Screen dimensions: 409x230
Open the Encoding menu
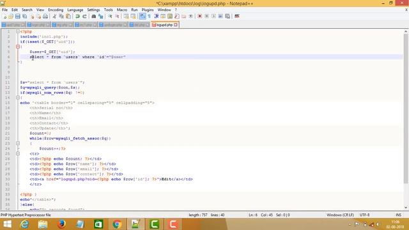[x=56, y=10]
